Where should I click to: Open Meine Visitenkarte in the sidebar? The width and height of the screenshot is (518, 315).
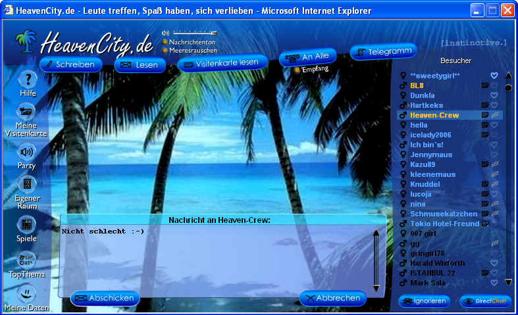point(26,112)
